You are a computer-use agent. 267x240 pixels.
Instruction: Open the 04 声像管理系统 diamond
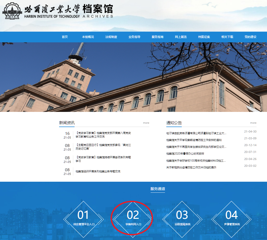(x=232, y=219)
